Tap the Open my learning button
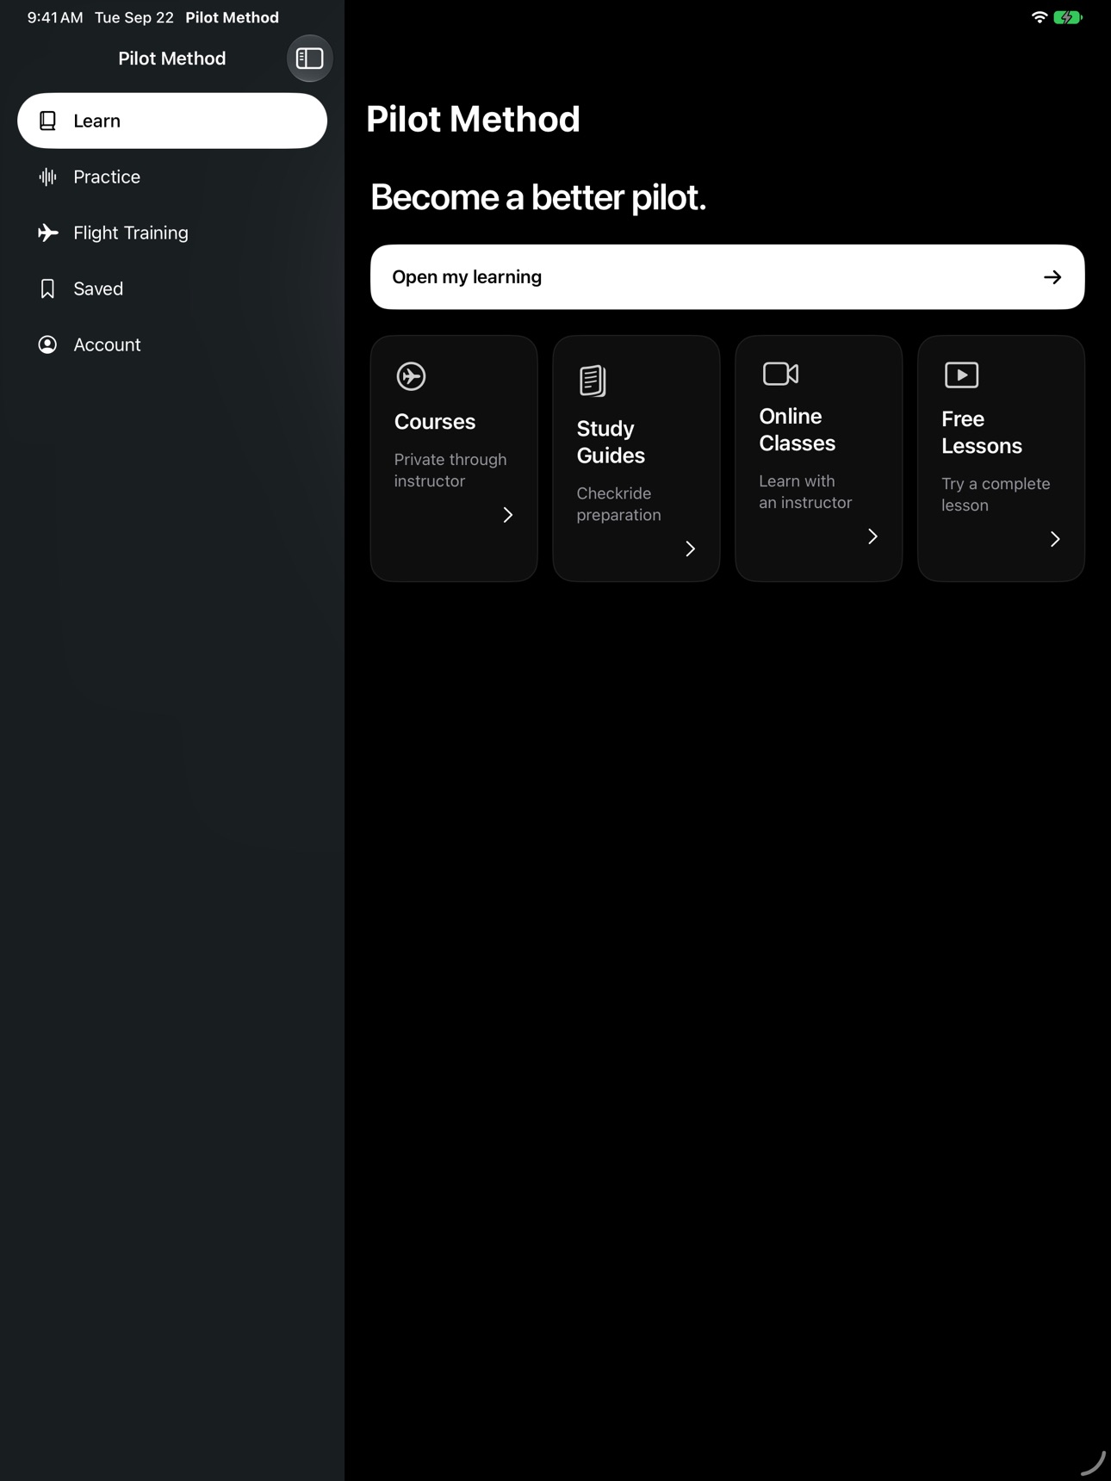Screen dimensions: 1111x1481 (x=727, y=277)
